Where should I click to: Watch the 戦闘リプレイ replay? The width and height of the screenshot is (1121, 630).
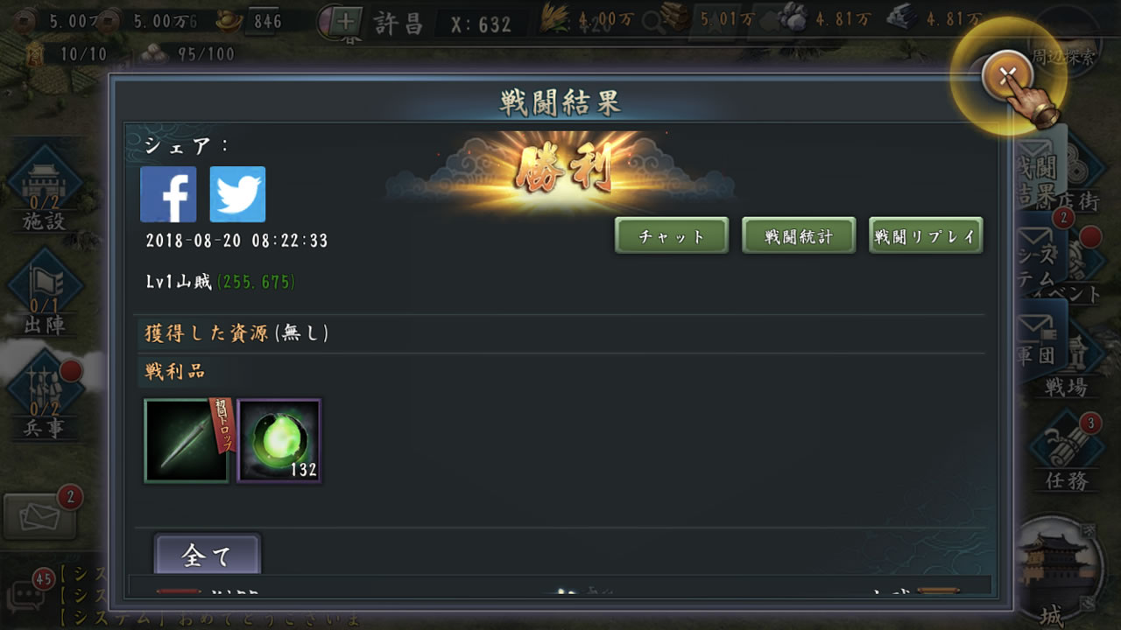coord(926,236)
